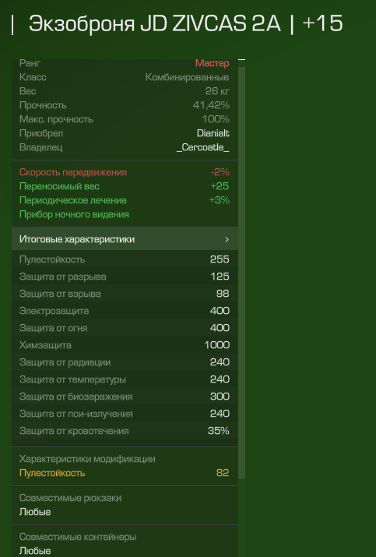The height and width of the screenshot is (557, 376).
Task: Select the Химзащита 1000 row
Action: click(125, 345)
